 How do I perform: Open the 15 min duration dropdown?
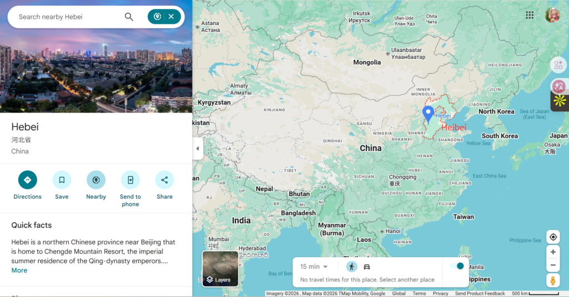pyautogui.click(x=314, y=267)
